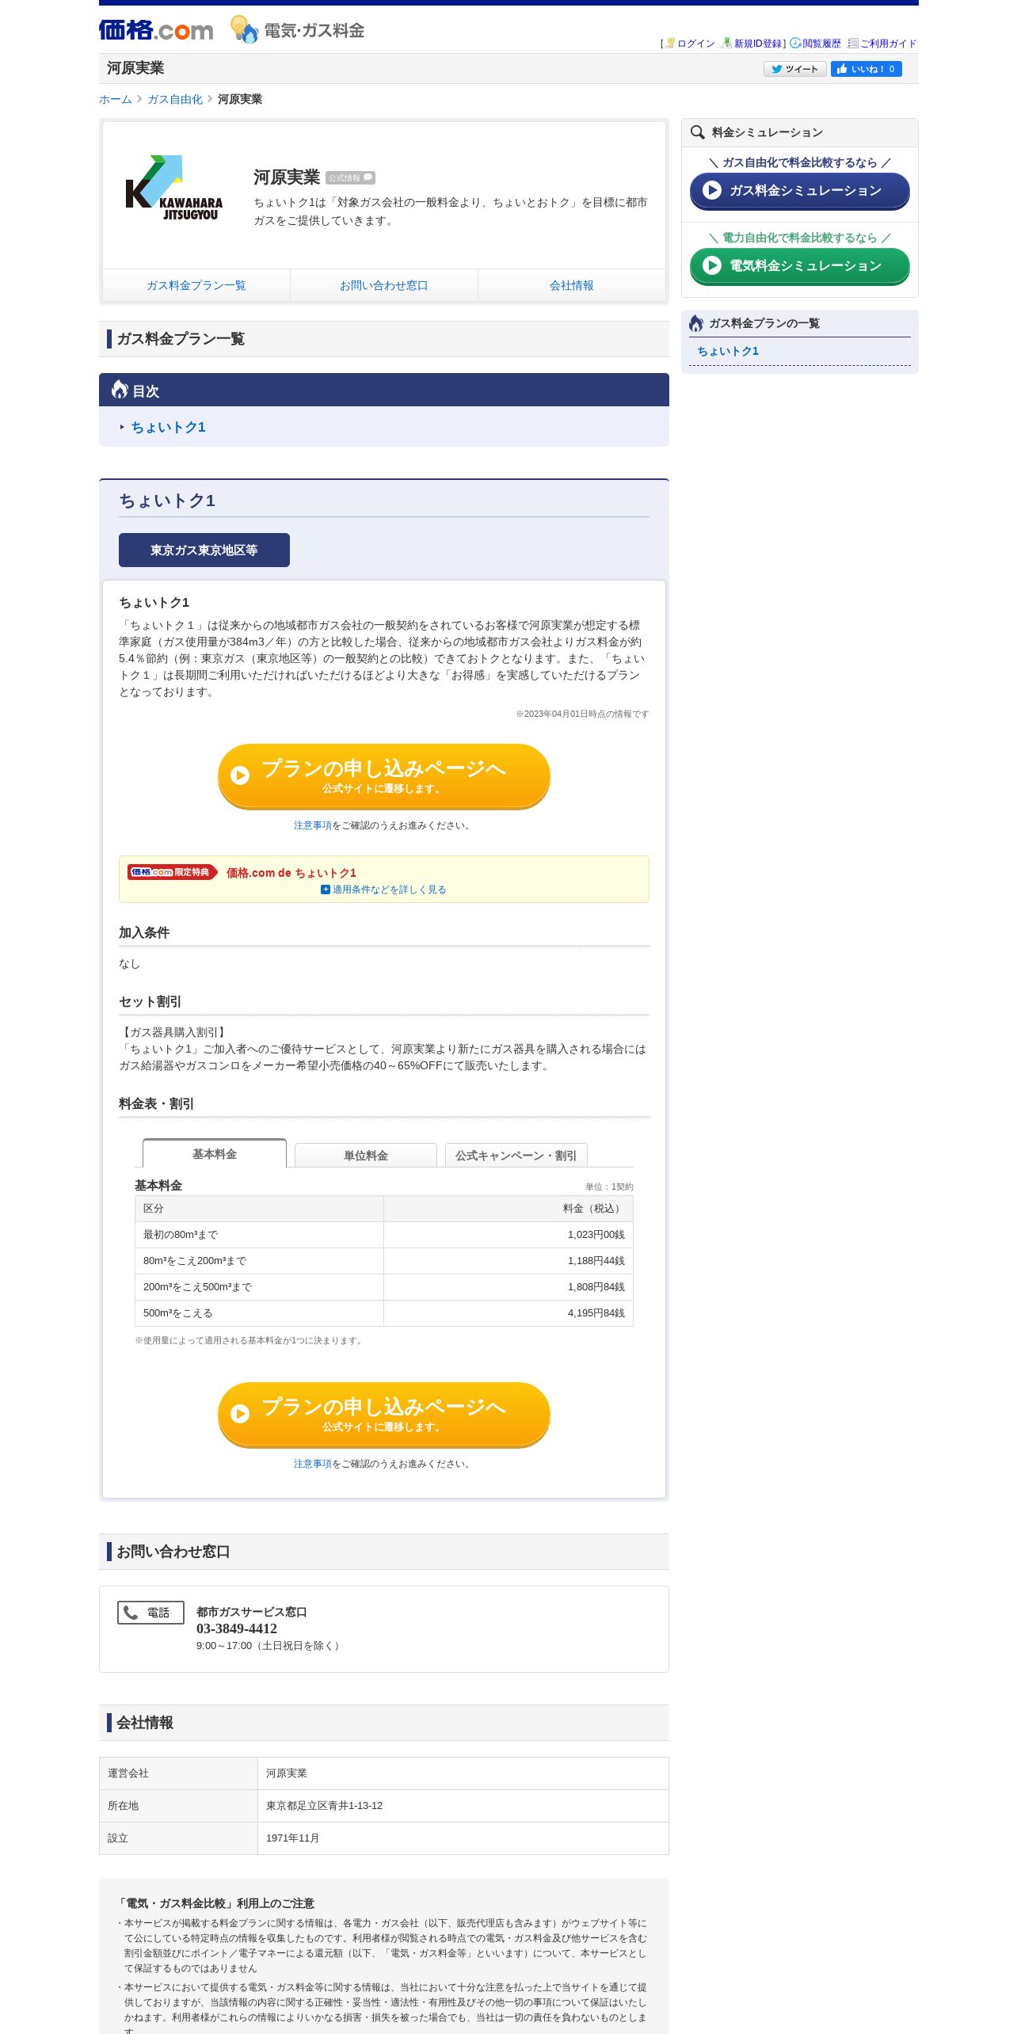
Task: Click the Facebook いいね button
Action: click(x=867, y=69)
